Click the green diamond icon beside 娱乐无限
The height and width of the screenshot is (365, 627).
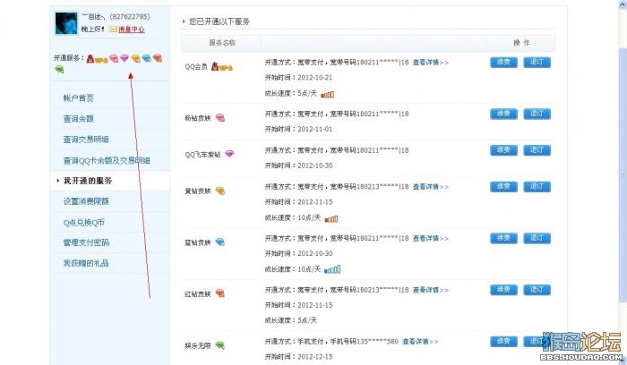point(220,345)
